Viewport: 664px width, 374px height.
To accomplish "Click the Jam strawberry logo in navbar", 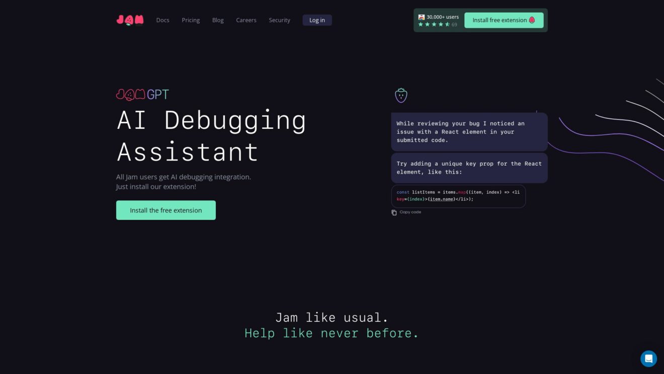I will [130, 20].
